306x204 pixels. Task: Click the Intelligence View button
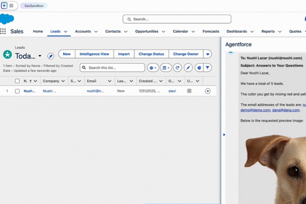pyautogui.click(x=94, y=54)
